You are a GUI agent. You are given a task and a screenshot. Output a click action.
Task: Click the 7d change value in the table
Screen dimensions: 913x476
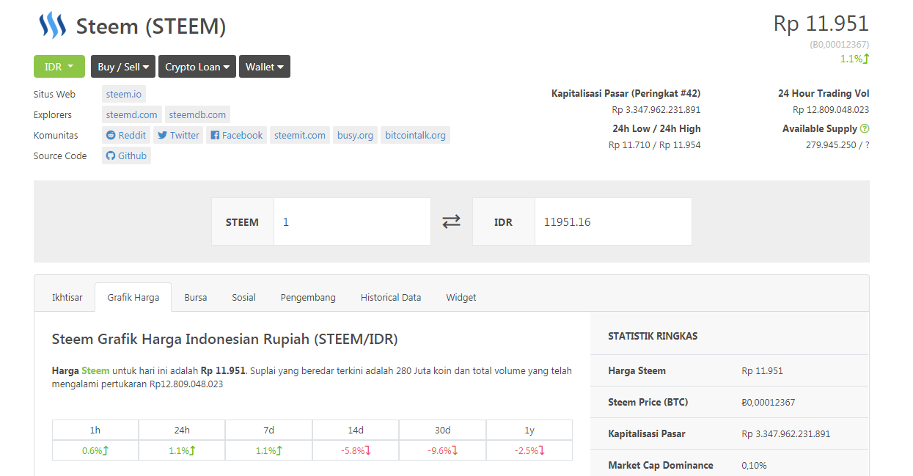268,450
